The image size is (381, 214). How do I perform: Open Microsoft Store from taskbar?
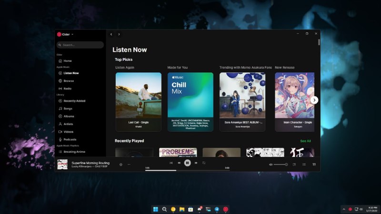(x=191, y=209)
